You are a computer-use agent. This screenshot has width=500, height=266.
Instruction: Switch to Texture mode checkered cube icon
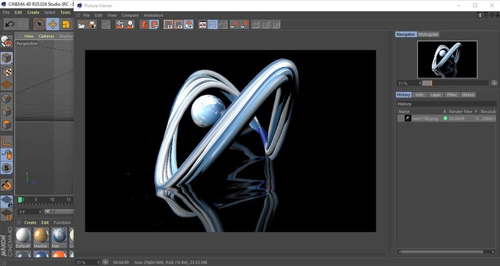pyautogui.click(x=7, y=72)
